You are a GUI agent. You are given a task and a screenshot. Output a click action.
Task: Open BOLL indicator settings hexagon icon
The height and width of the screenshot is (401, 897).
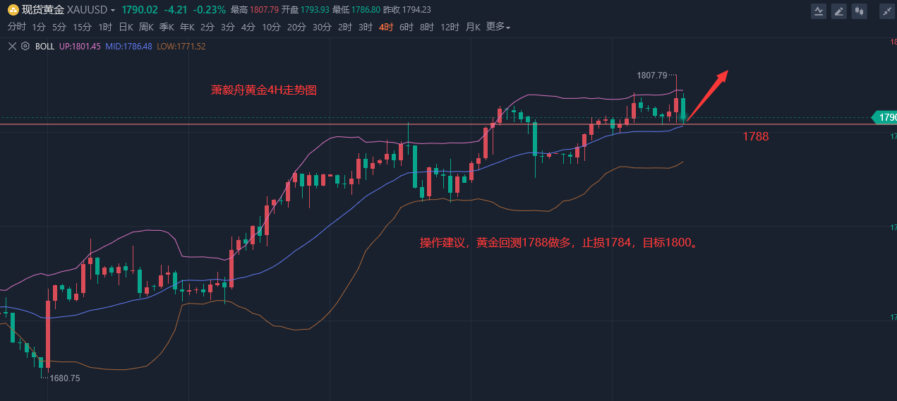click(x=25, y=46)
